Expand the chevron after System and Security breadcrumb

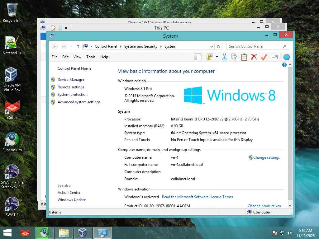pos(161,46)
